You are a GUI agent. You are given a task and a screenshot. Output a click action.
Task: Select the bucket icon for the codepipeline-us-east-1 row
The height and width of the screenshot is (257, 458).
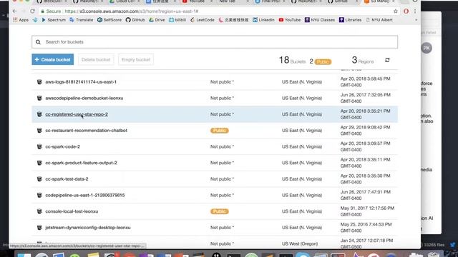(x=39, y=195)
